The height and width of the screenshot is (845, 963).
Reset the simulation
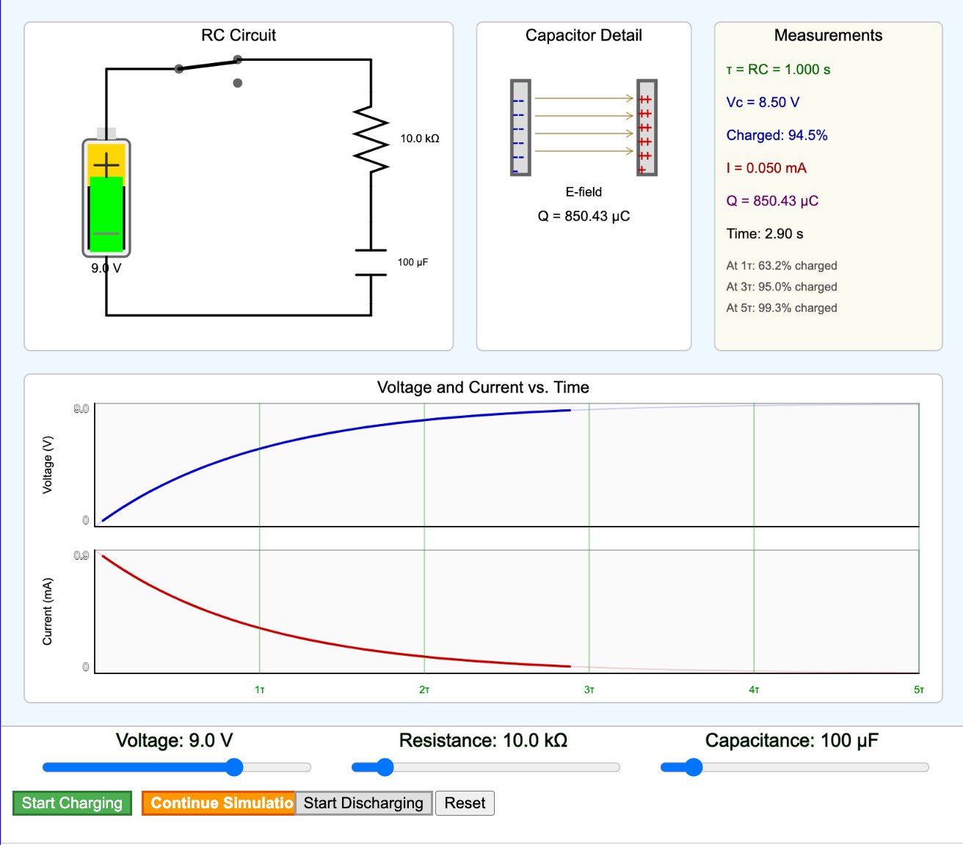click(x=465, y=803)
